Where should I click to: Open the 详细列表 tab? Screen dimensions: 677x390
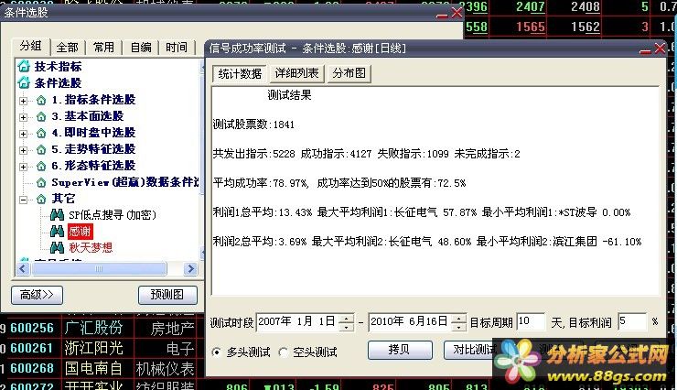(296, 73)
